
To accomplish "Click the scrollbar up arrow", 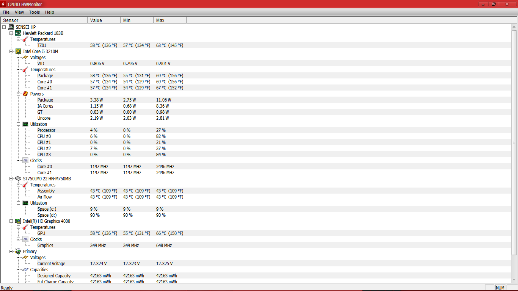I will click(515, 27).
